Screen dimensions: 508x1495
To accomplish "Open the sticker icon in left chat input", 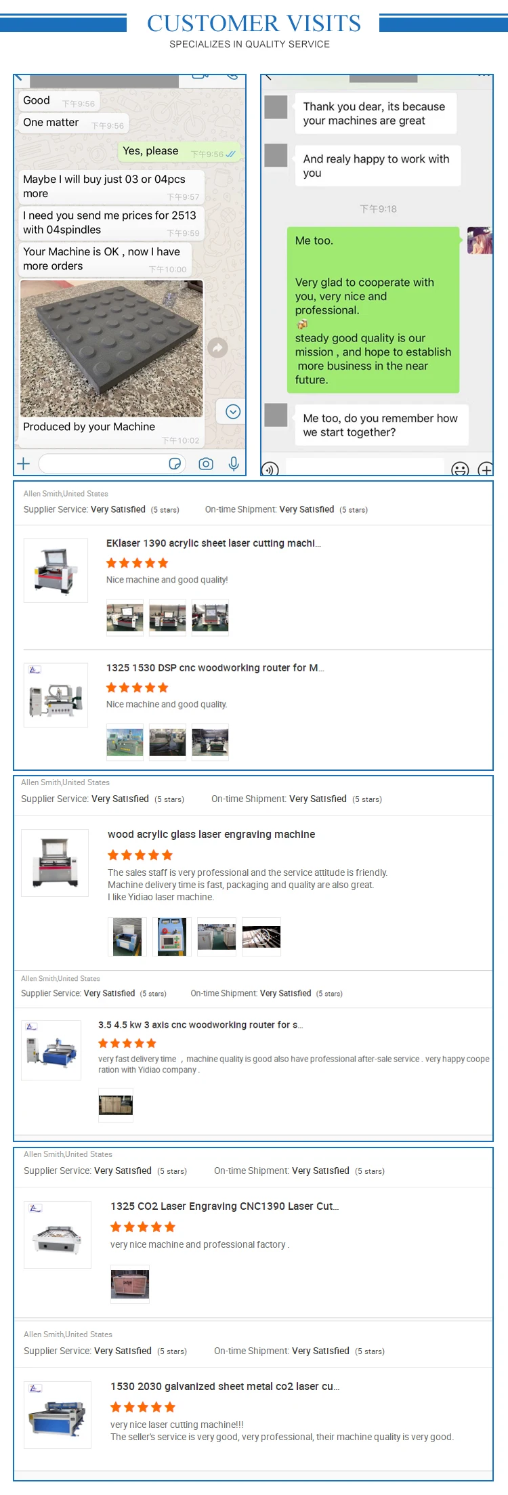I will 175,464.
